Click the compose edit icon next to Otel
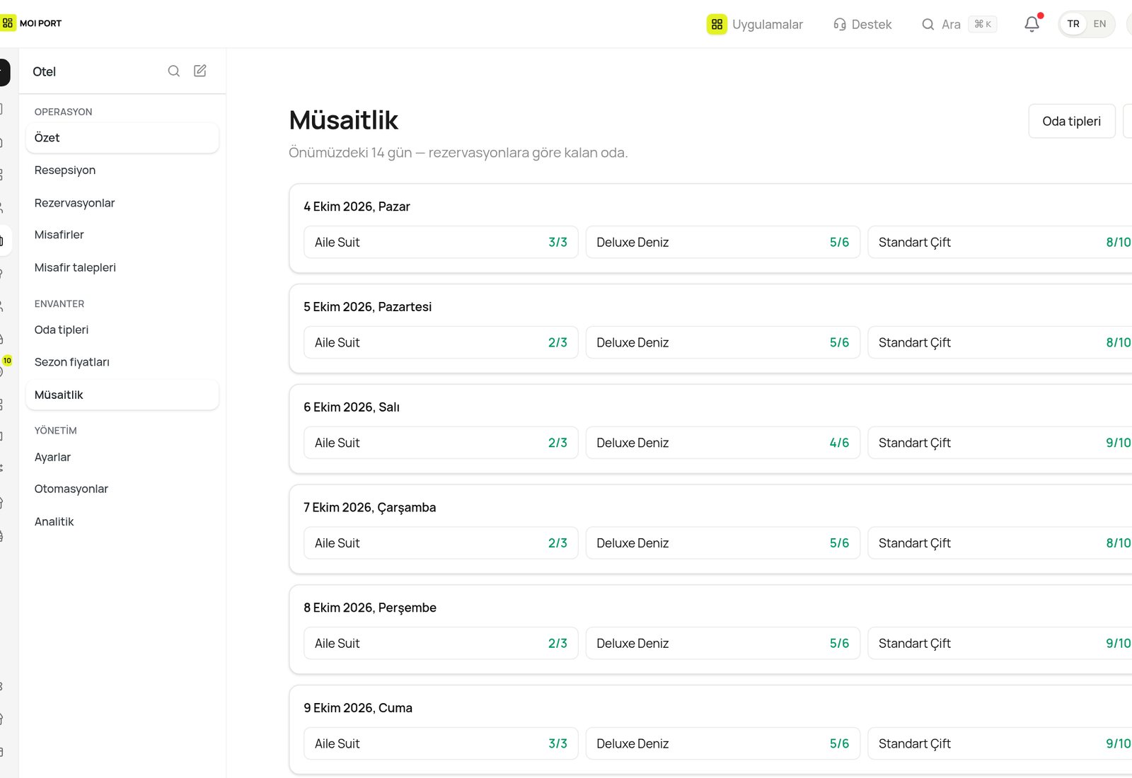1132x778 pixels. coord(200,71)
